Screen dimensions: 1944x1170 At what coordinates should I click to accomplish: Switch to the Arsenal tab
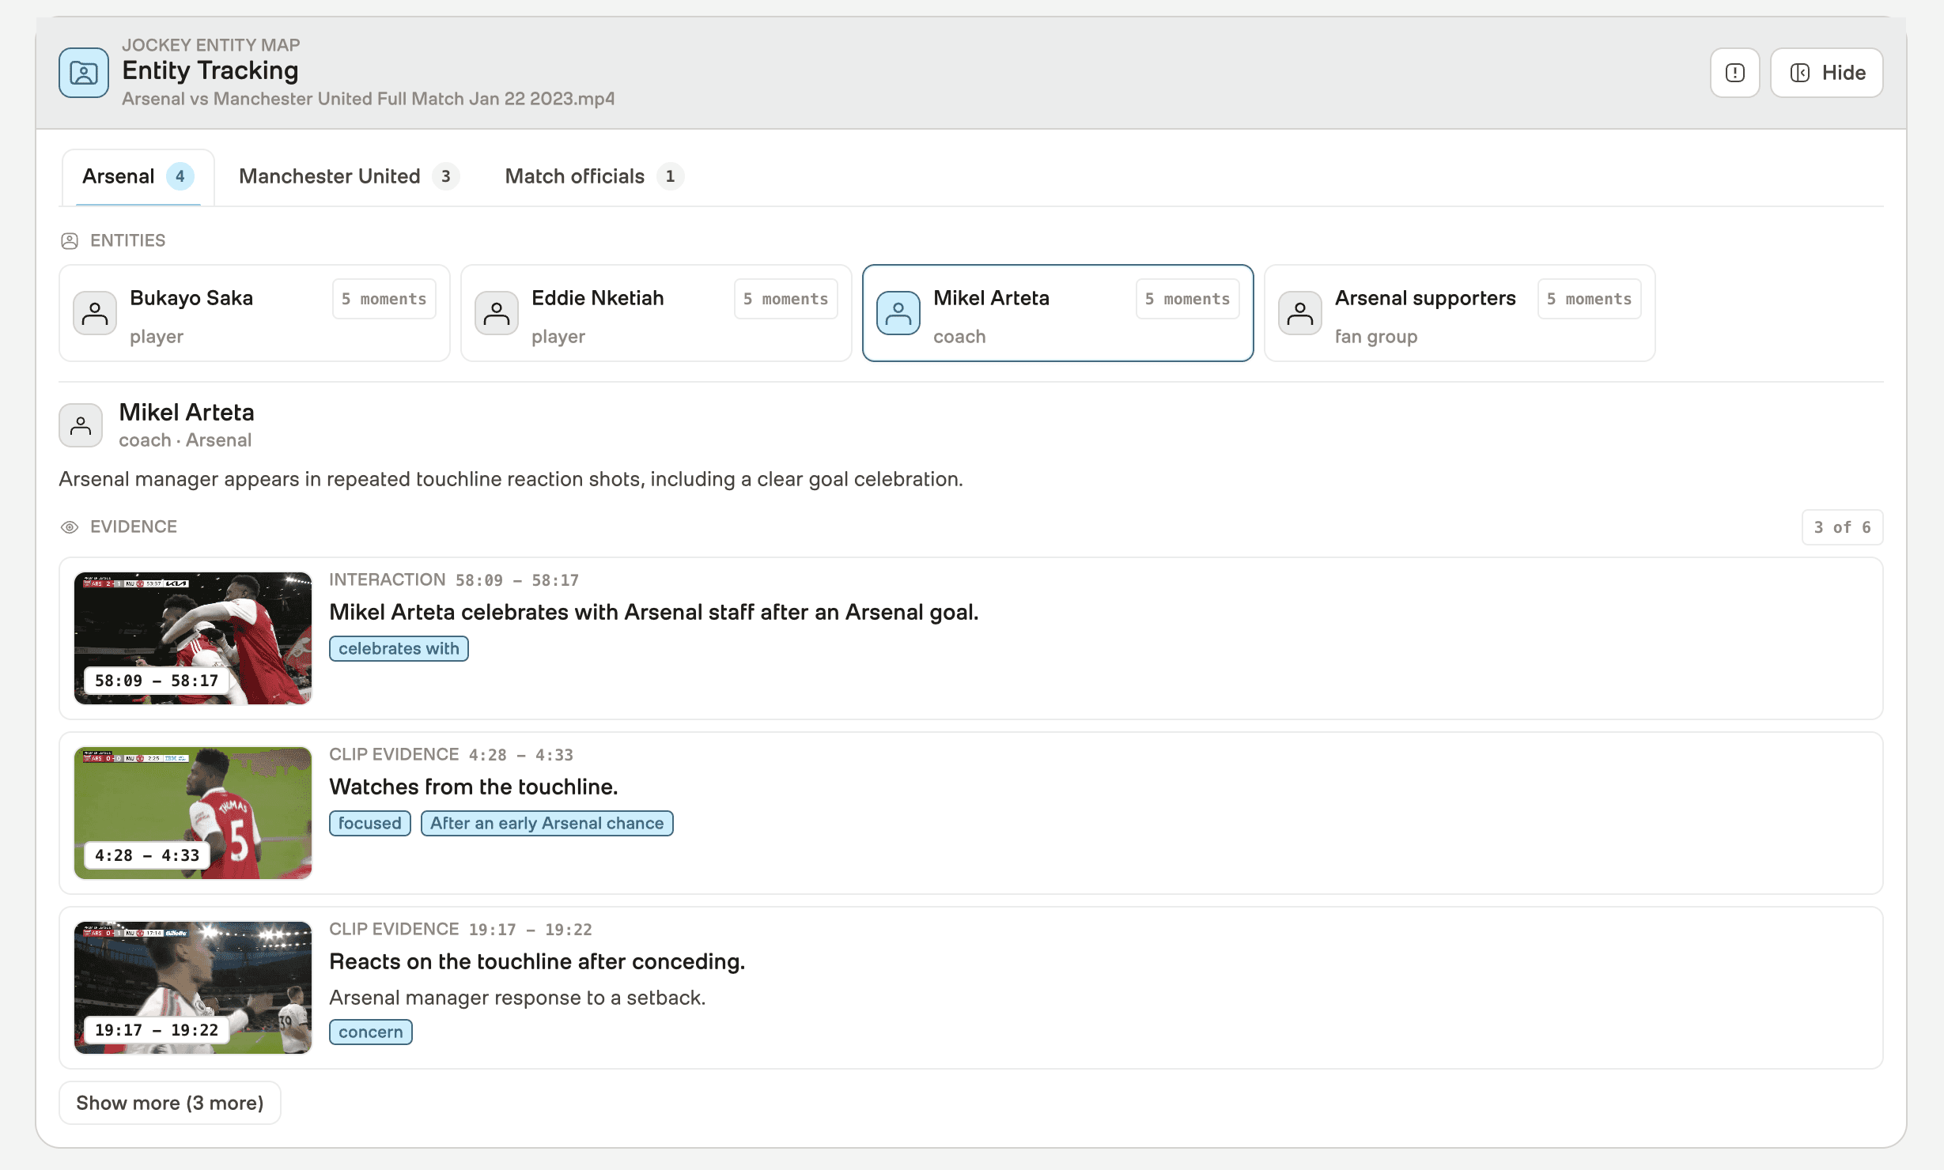(138, 176)
